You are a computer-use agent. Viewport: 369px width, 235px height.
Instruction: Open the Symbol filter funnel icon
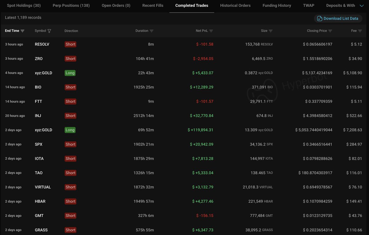(x=49, y=31)
